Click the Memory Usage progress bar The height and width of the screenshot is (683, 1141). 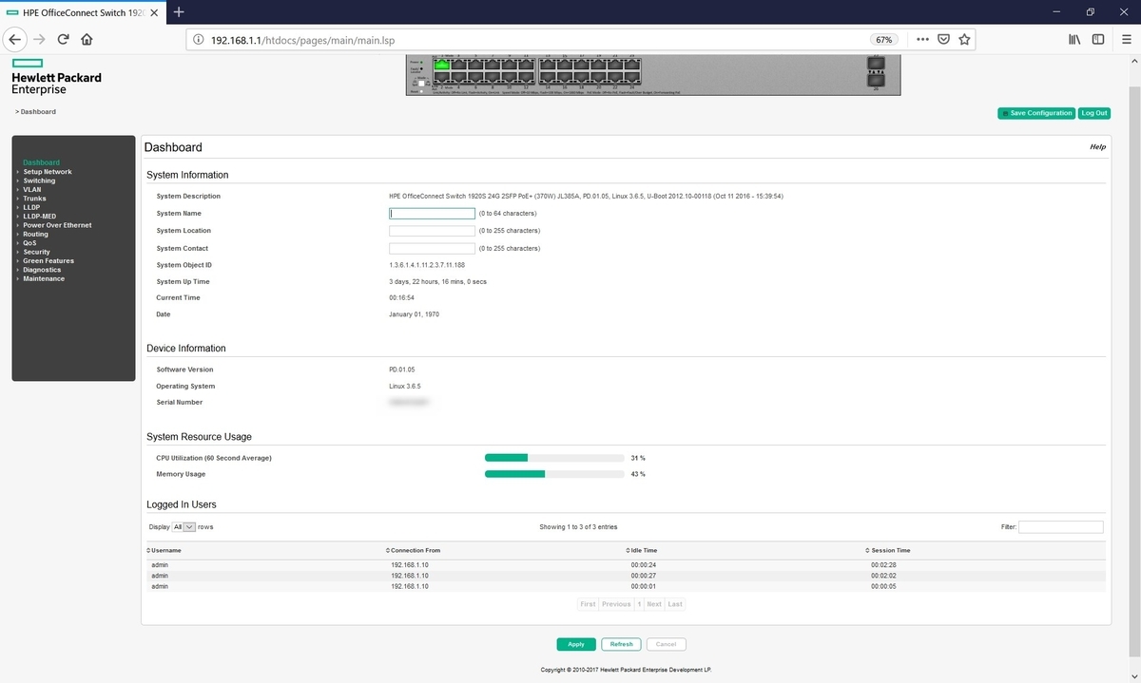(x=555, y=474)
